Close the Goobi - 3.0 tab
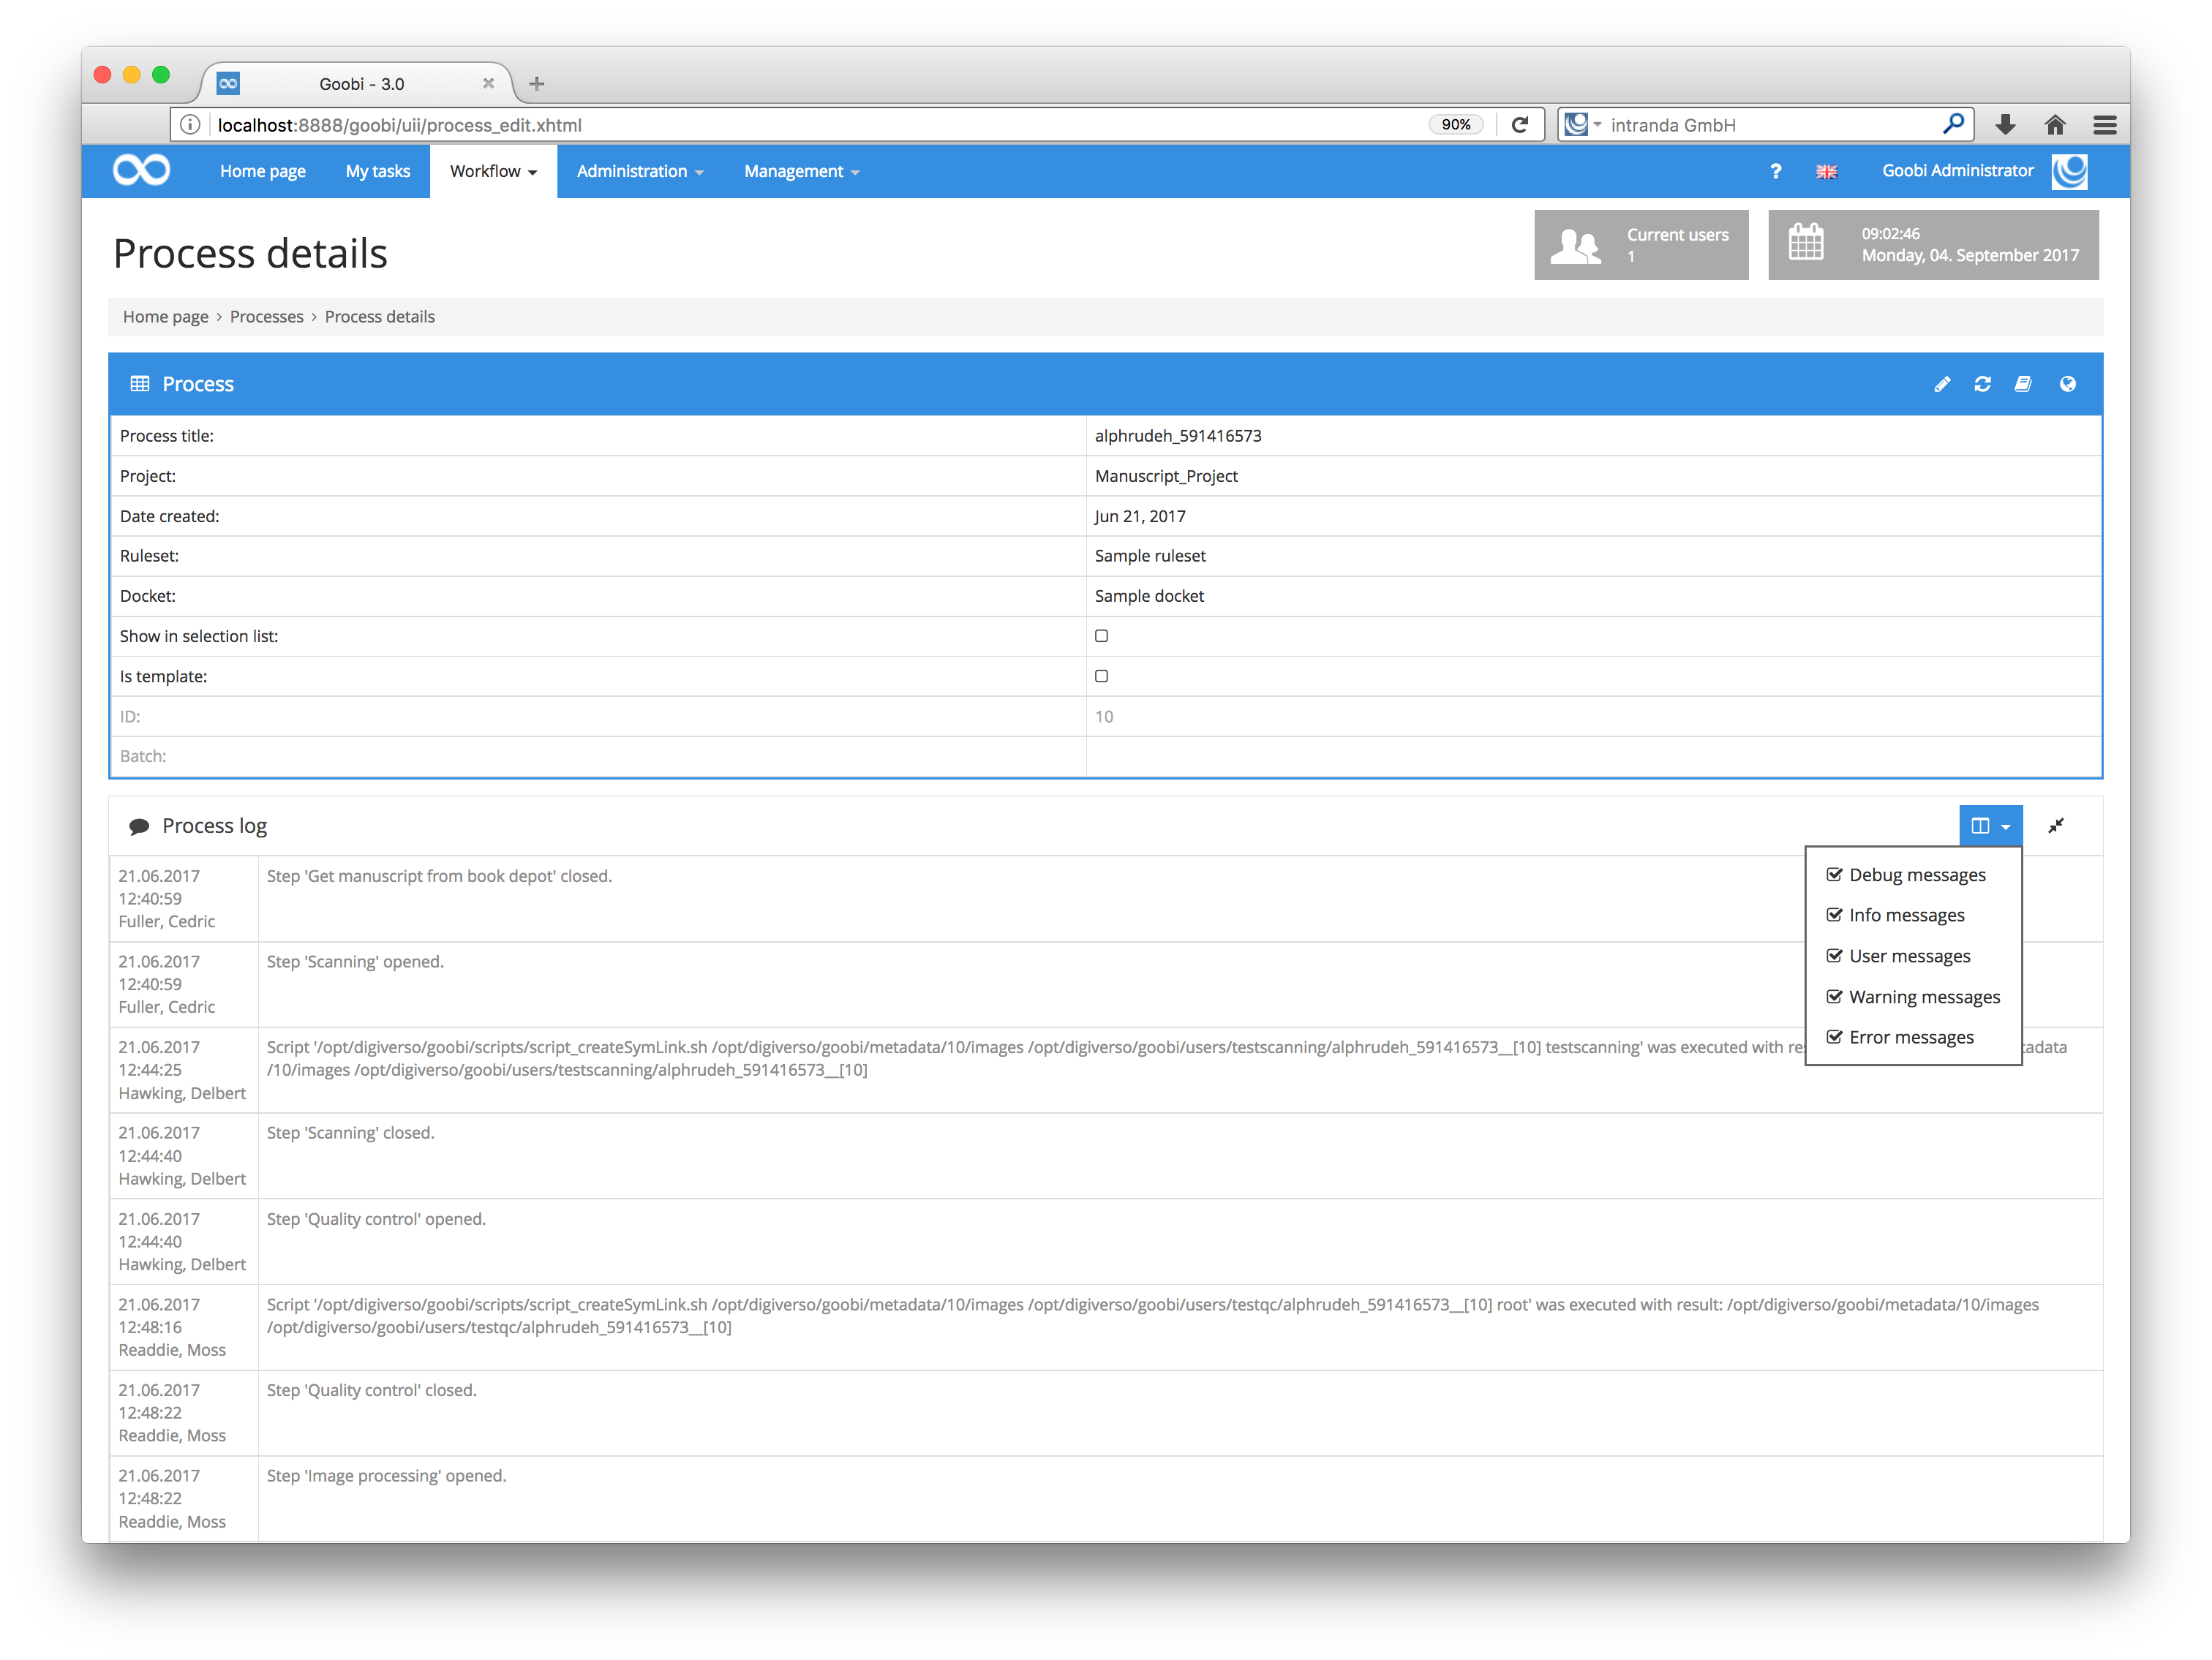Screen dimensions: 2212x1660 [x=488, y=84]
